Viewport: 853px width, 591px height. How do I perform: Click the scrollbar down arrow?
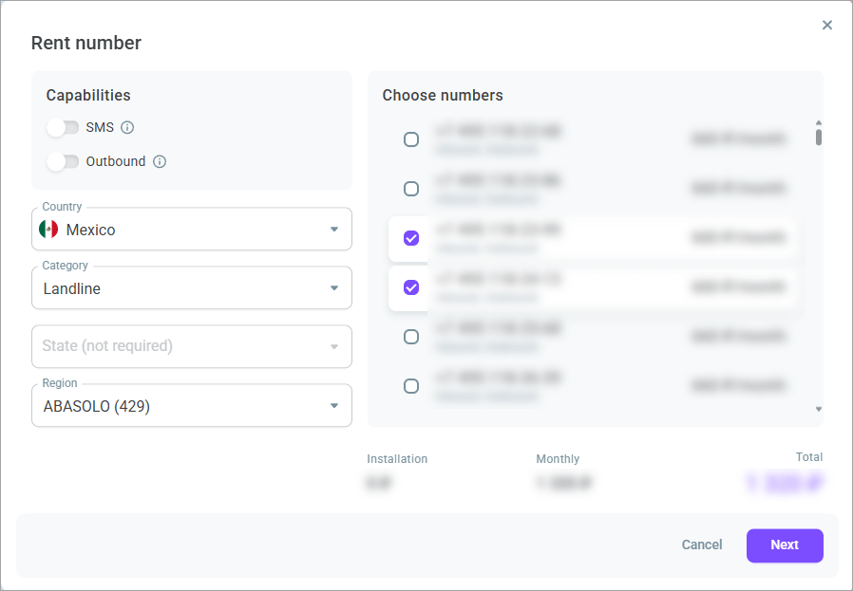coord(818,410)
